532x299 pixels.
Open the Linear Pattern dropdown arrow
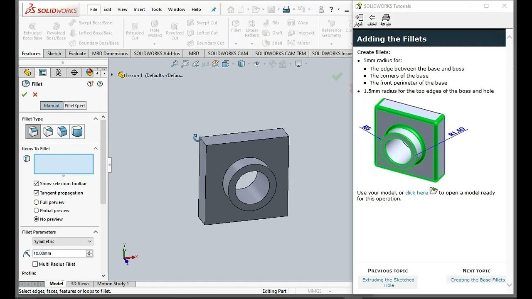[x=252, y=44]
